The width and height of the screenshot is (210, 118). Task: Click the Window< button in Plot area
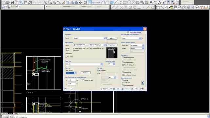point(86,73)
